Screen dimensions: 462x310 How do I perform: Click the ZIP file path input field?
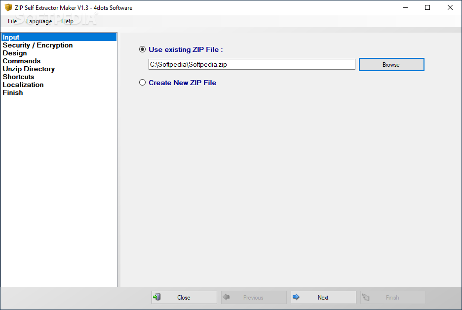[252, 64]
